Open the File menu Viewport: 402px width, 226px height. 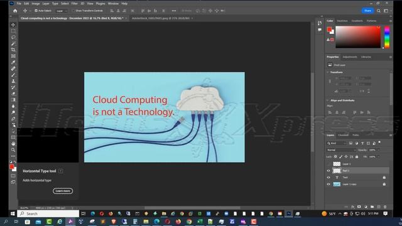(19, 4)
